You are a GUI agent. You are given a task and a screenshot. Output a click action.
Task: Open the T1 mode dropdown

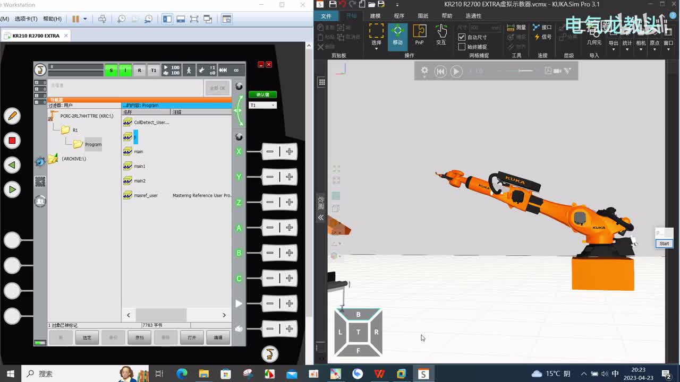[x=262, y=105]
